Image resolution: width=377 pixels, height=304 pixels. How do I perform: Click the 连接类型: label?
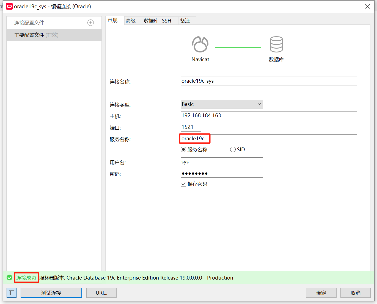coord(120,105)
